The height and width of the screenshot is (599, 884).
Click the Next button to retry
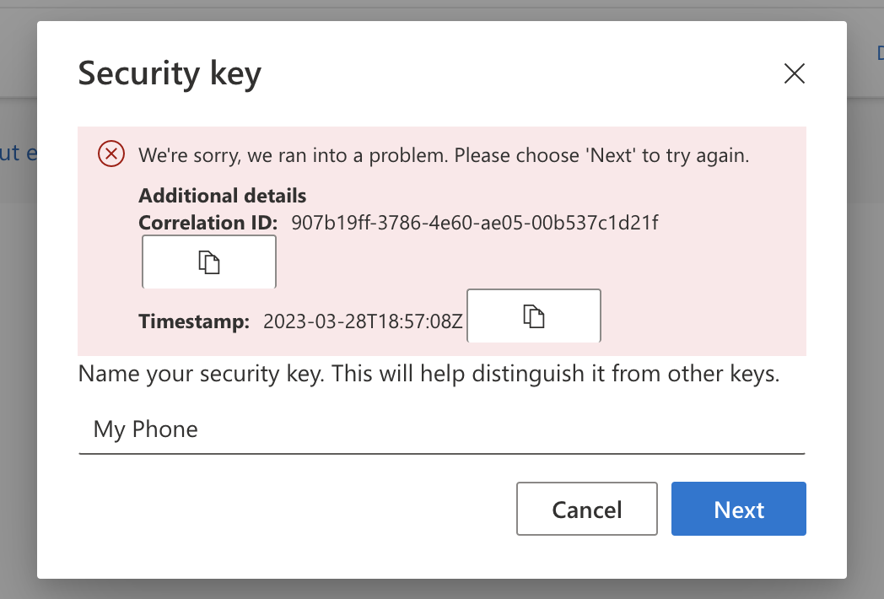pos(738,509)
